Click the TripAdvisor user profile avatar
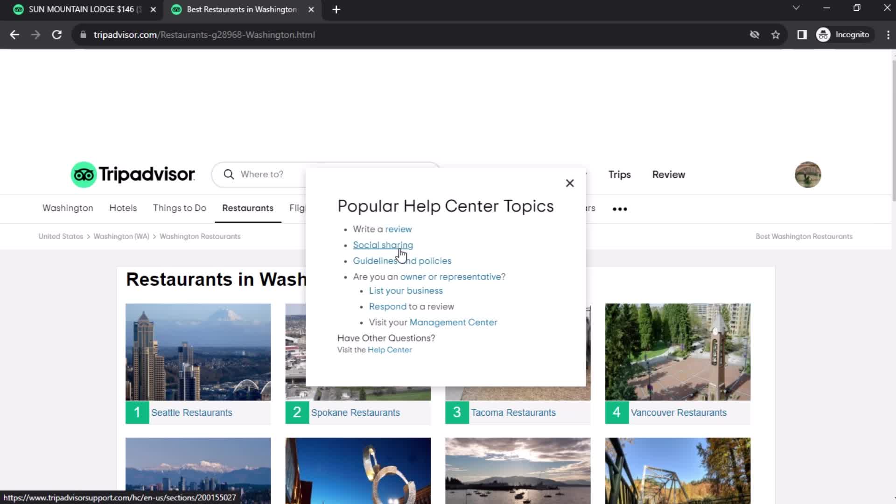The width and height of the screenshot is (896, 504). point(807,175)
